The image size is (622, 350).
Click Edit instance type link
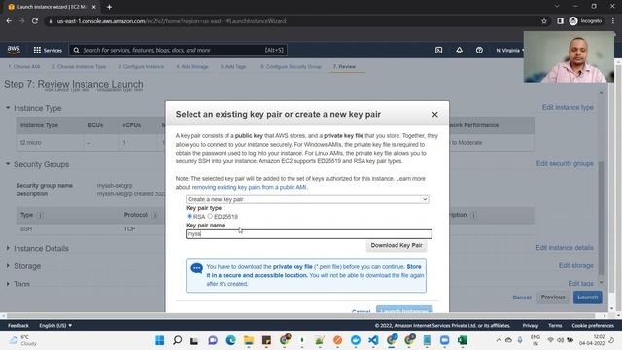[568, 108]
